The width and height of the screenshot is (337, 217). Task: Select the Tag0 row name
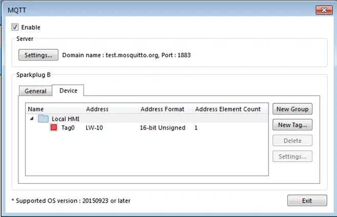pos(68,128)
